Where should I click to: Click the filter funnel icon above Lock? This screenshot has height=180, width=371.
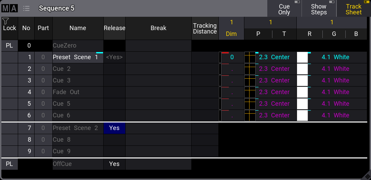pos(5,21)
